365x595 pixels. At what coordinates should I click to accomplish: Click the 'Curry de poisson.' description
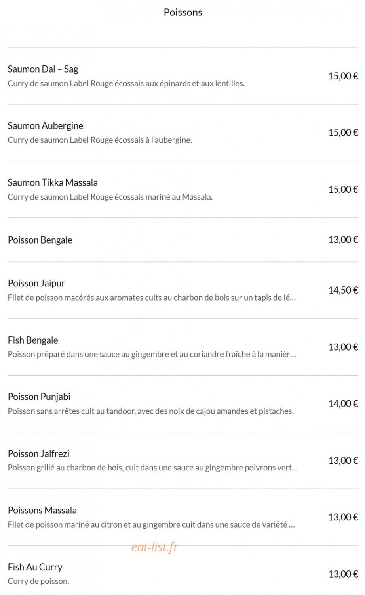(x=38, y=581)
